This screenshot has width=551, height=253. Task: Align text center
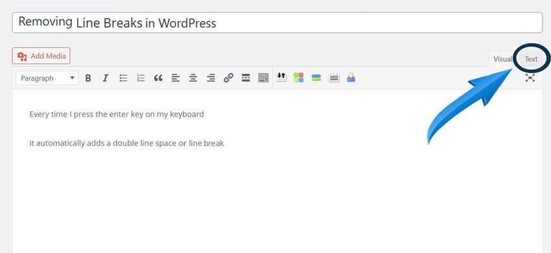193,78
